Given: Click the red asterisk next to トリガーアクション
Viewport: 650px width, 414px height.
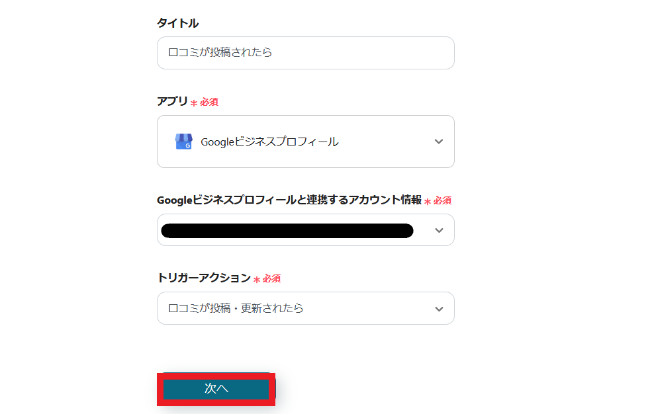Looking at the screenshot, I should click(x=256, y=280).
